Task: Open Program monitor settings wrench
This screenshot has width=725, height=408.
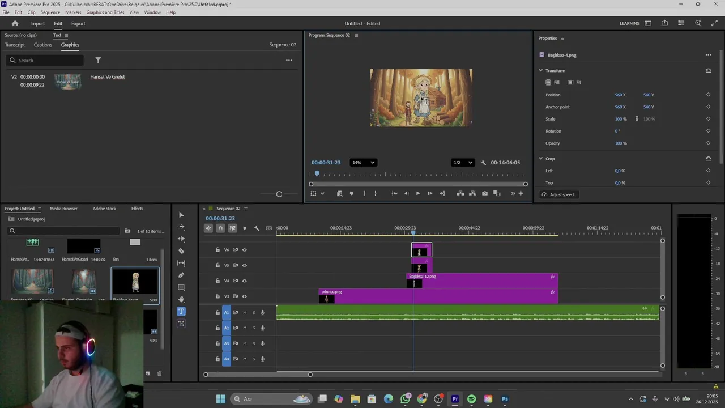Action: pos(483,163)
